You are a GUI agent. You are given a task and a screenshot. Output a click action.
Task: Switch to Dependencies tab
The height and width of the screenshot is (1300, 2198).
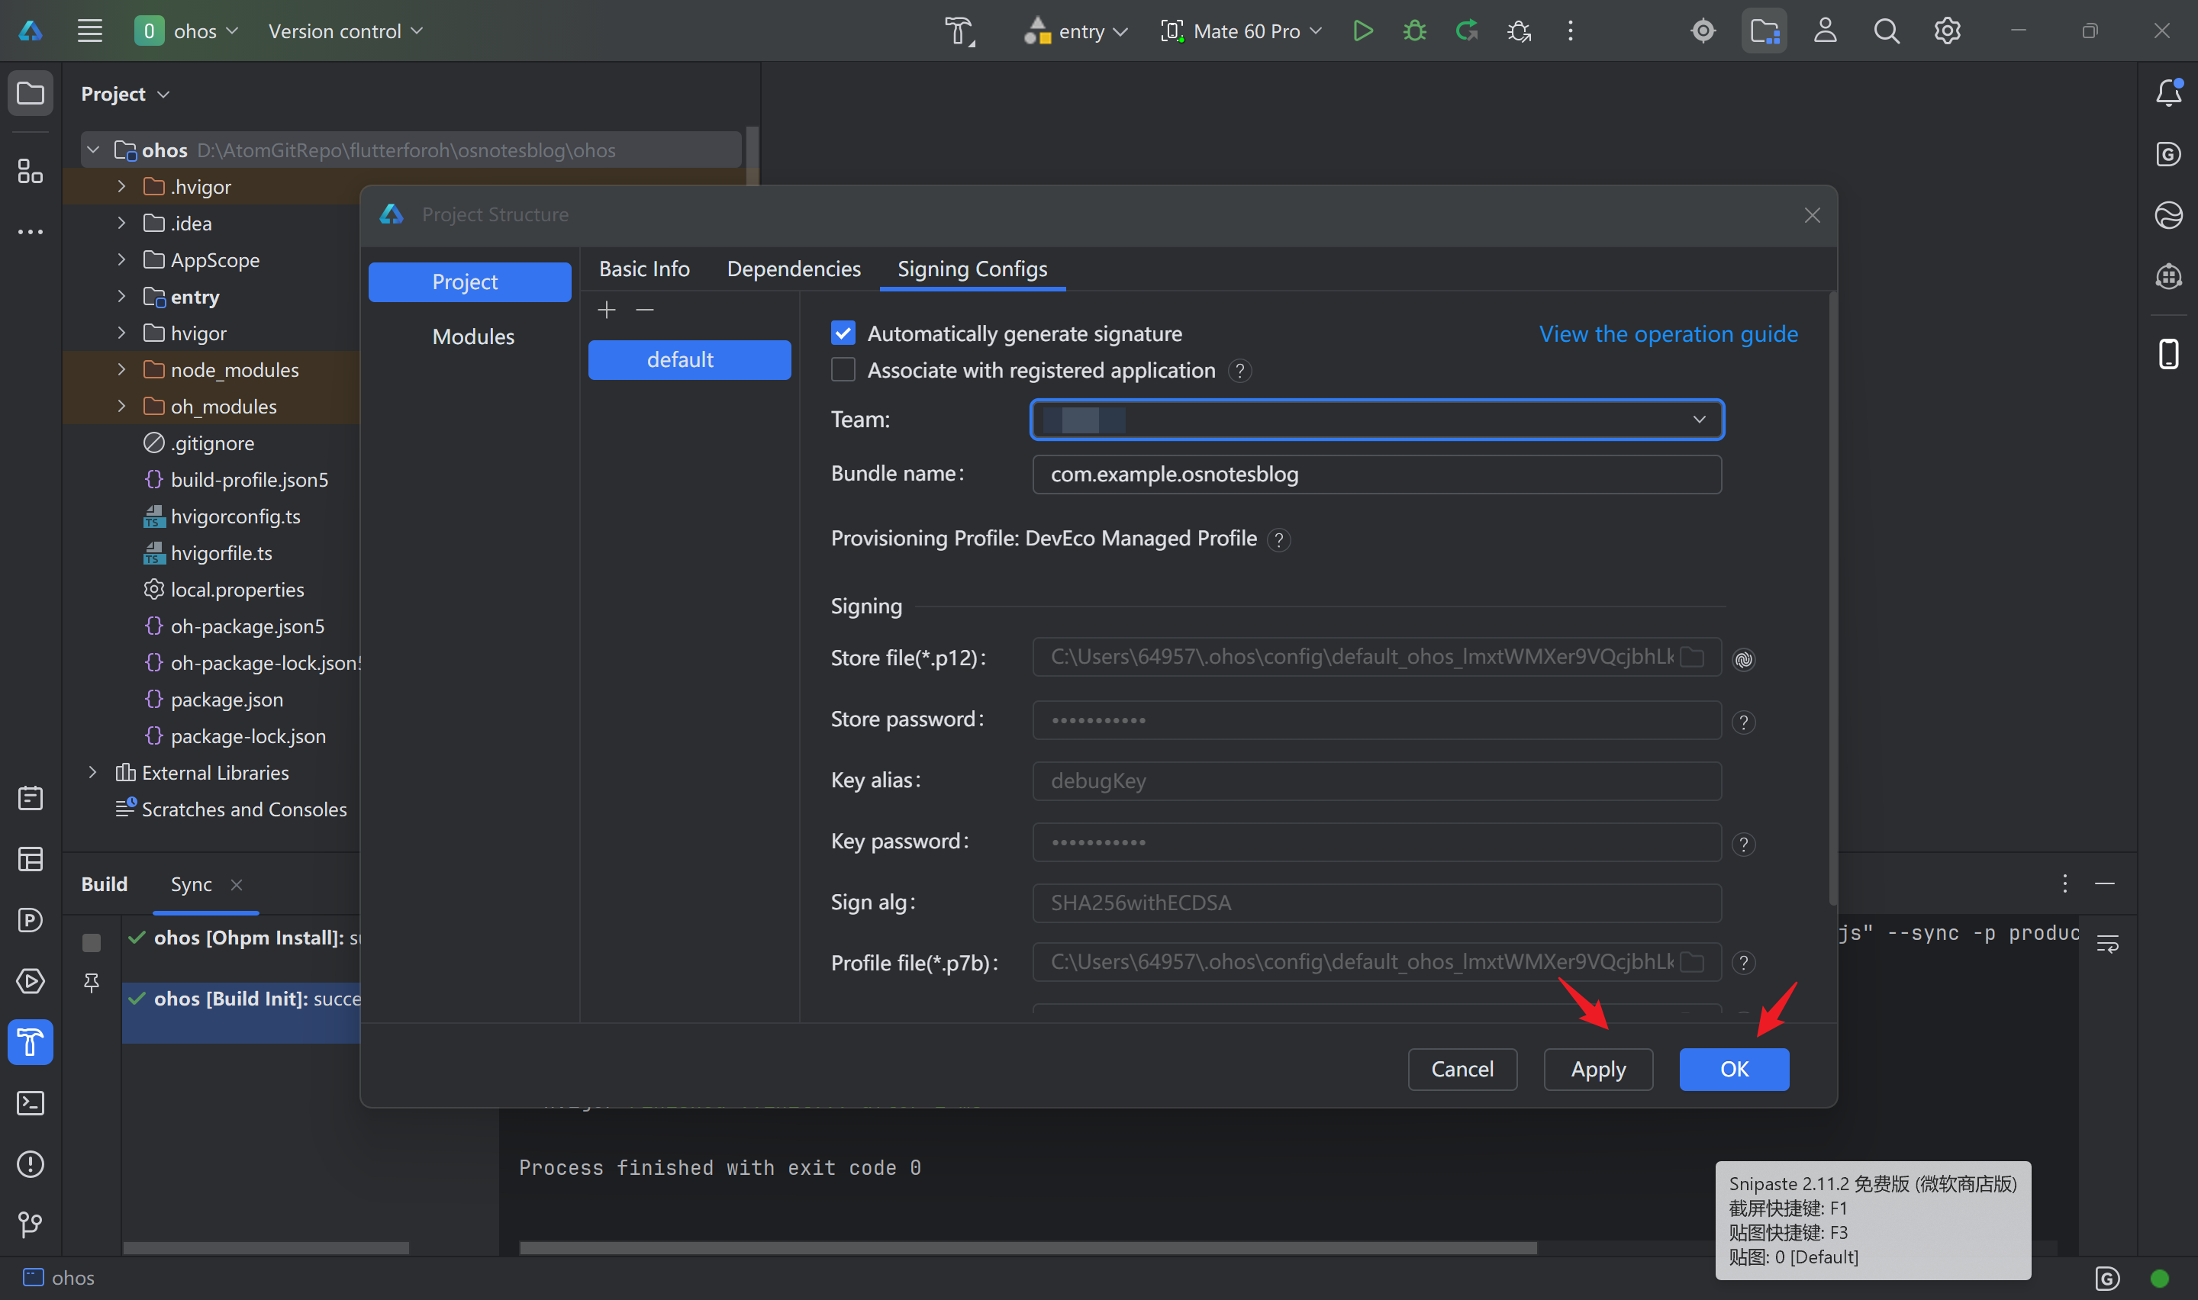(x=794, y=269)
